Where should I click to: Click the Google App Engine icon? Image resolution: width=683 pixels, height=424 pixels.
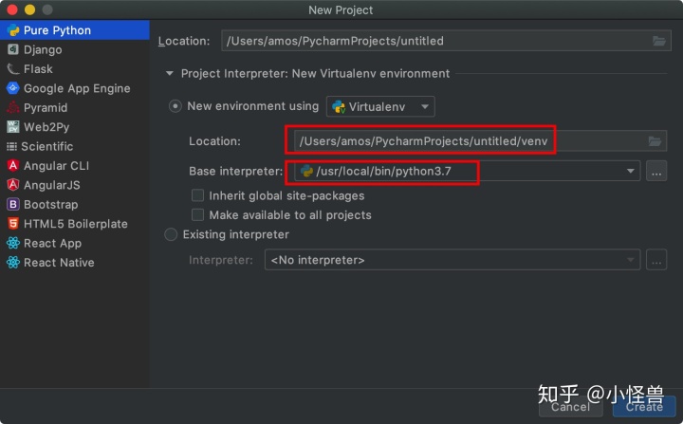(x=13, y=88)
